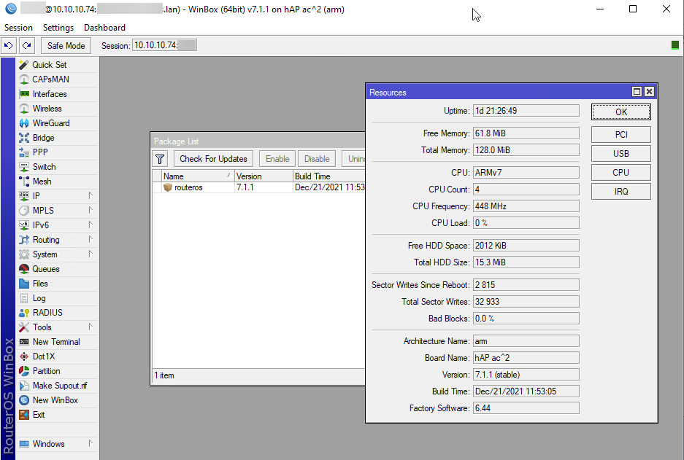The width and height of the screenshot is (684, 460).
Task: Click Check For Updates
Action: click(x=213, y=159)
